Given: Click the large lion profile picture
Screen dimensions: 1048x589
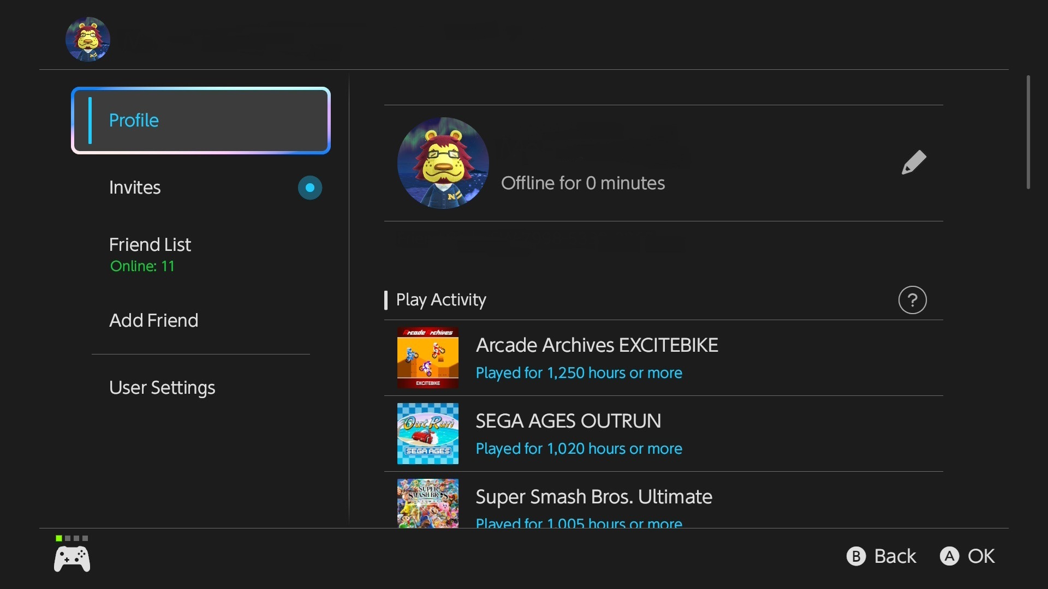Looking at the screenshot, I should click(x=443, y=163).
